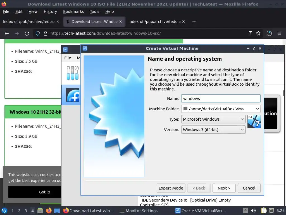This screenshot has height=215, width=286.
Task: Switch to workspace 2
Action: tap(19, 211)
